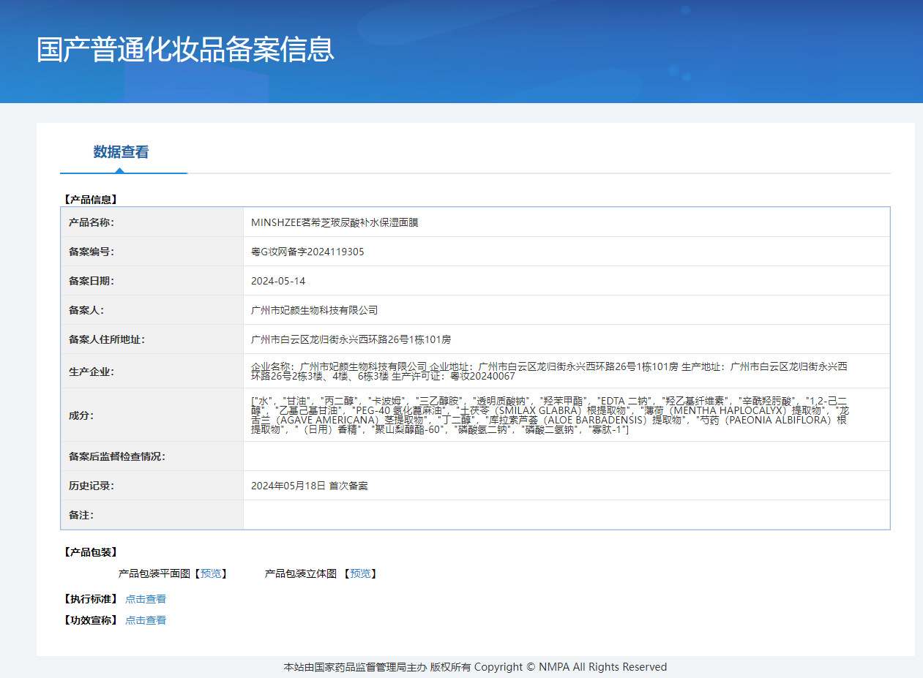Click the 【产品包装】 section heading
This screenshot has width=923, height=678.
click(90, 552)
